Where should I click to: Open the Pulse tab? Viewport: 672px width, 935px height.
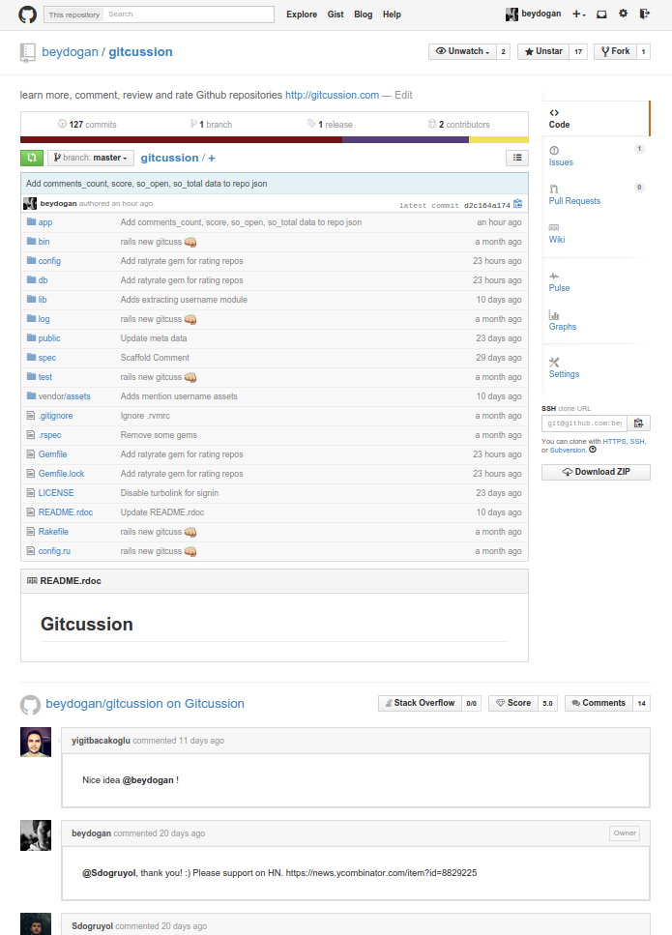click(559, 282)
